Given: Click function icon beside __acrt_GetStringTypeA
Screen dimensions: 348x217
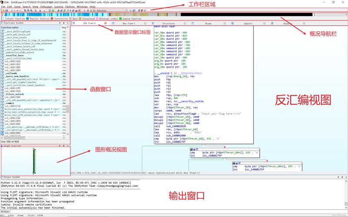Looking at the screenshot, I should point(3,31).
